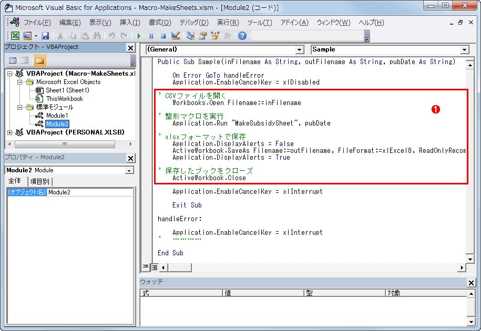Open the Sample procedure dropdown
Viewport: 481px width, 331px height.
pos(465,49)
